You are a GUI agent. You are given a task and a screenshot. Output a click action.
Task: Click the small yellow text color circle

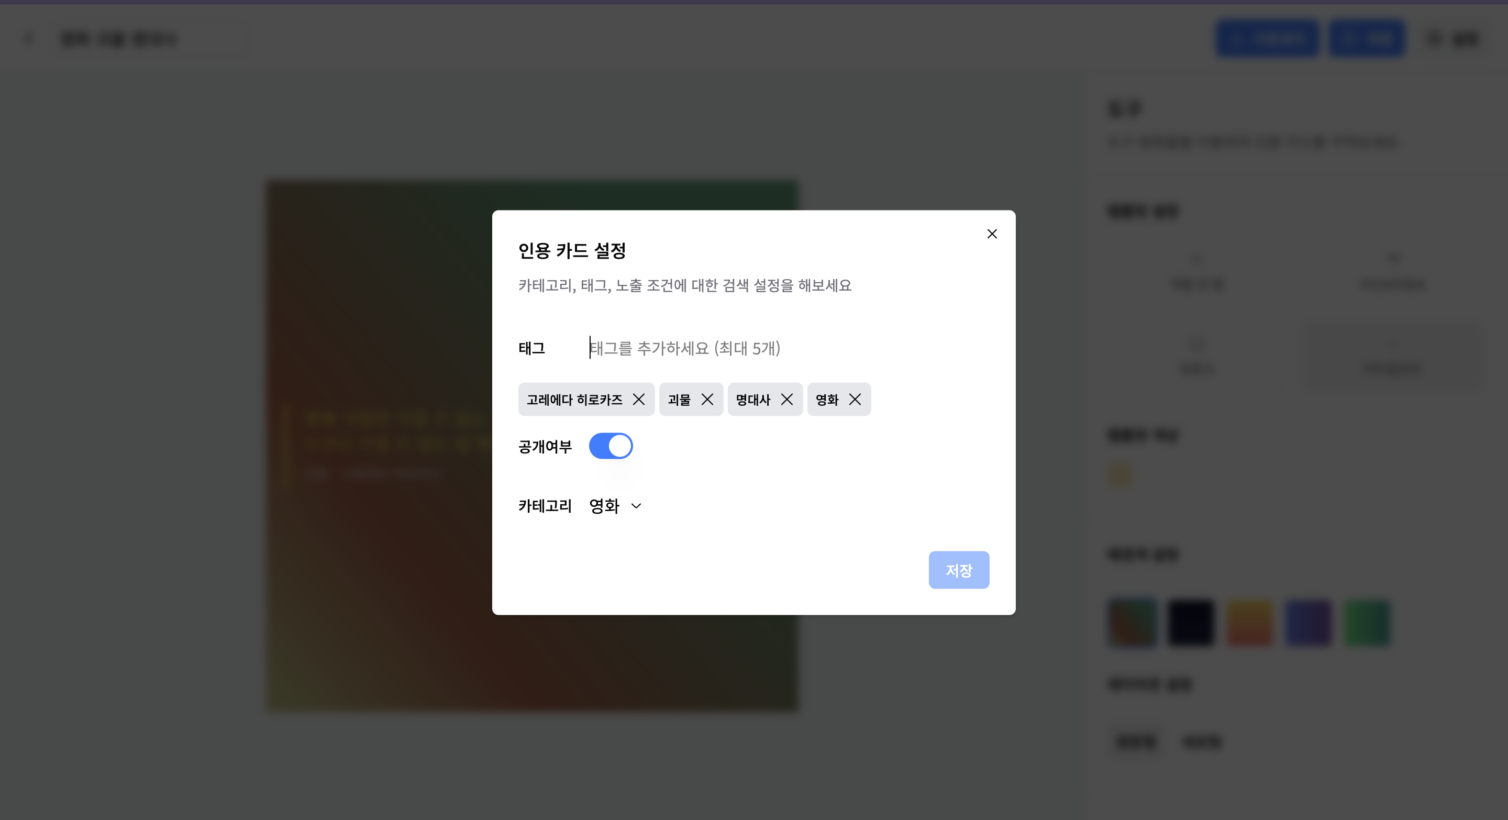coord(1120,475)
